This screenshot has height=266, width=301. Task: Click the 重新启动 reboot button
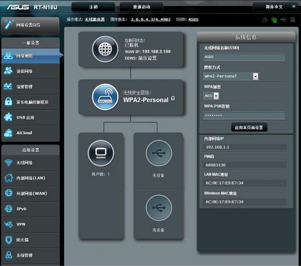tap(142, 7)
